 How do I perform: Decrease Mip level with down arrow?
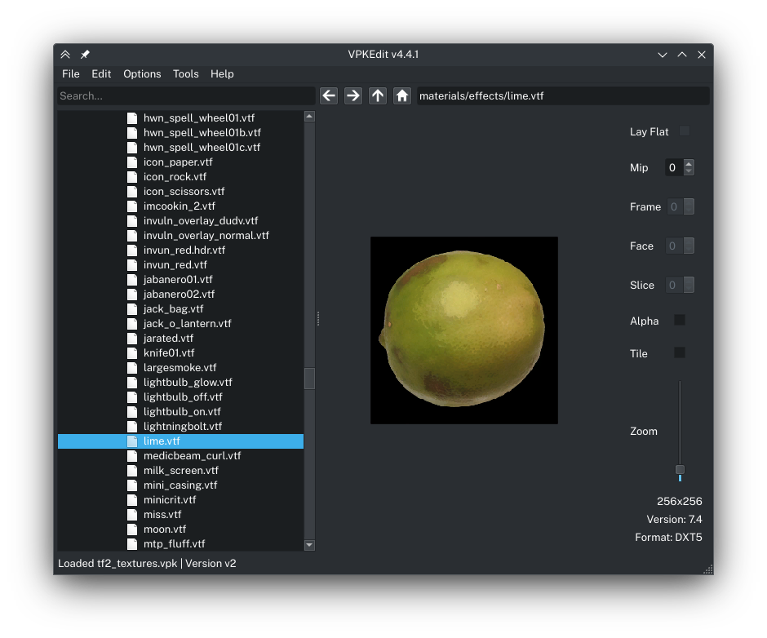point(689,171)
